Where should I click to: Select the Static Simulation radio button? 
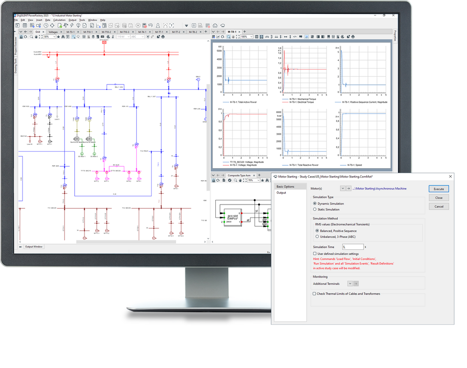tap(315, 210)
